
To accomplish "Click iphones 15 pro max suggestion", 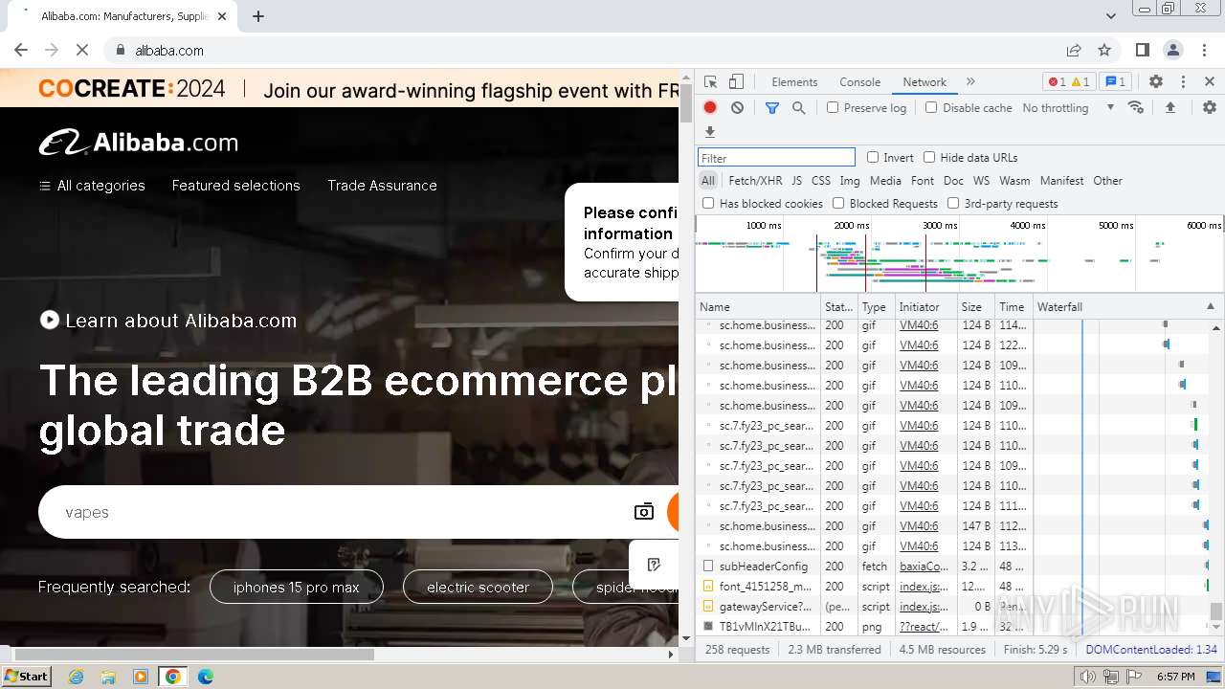I will click(296, 588).
